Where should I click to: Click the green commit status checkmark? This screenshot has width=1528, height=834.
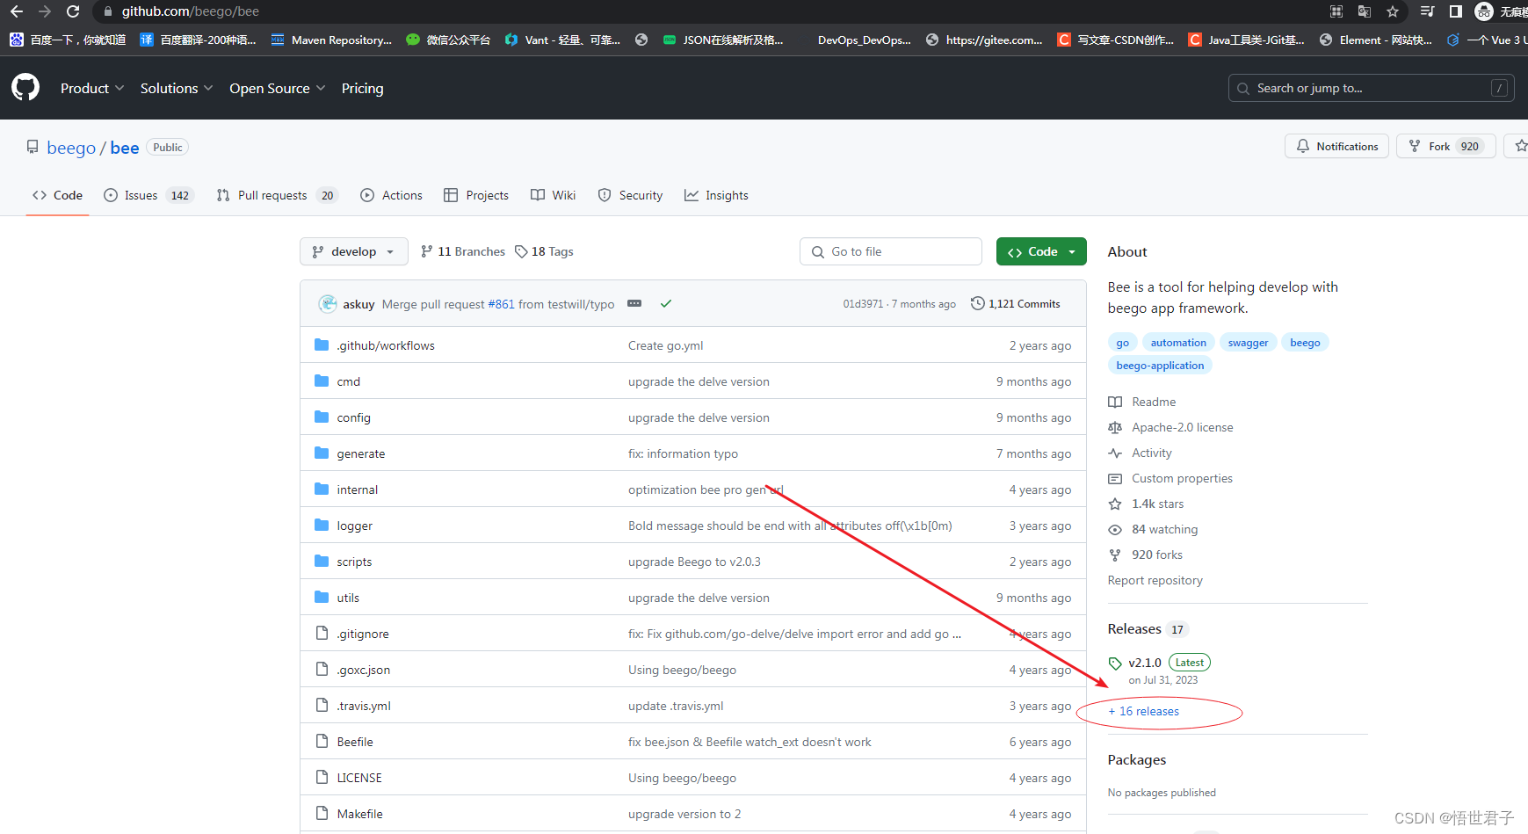(x=666, y=304)
